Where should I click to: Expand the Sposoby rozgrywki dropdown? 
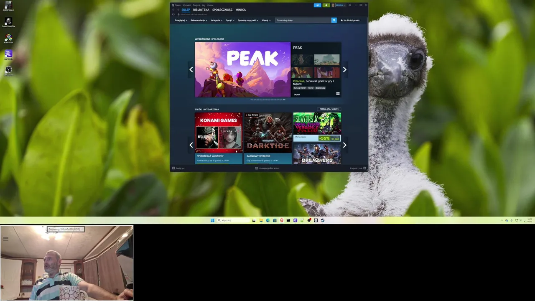[x=248, y=20]
